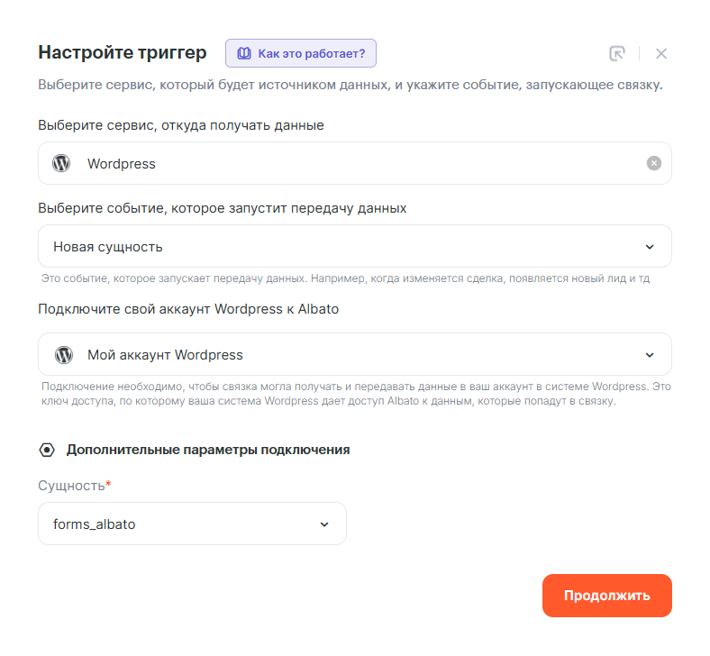Close the trigger setup dialog
The height and width of the screenshot is (656, 710).
[661, 53]
